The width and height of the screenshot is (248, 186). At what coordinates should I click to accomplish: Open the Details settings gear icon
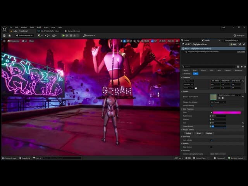[x=245, y=67]
